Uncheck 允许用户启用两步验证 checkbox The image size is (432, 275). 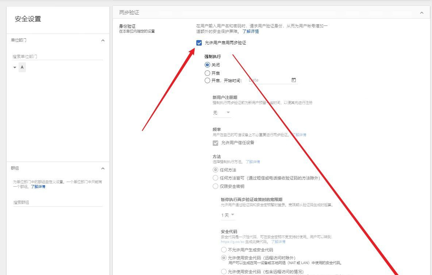pos(199,43)
